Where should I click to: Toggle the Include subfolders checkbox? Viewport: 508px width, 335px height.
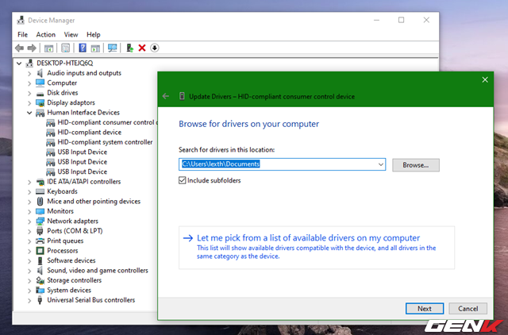(182, 180)
